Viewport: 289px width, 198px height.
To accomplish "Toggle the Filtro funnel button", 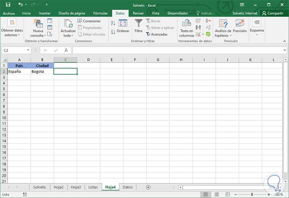I will (x=139, y=26).
